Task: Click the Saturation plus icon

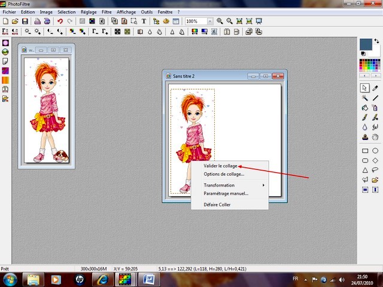Action: pyautogui.click(x=83, y=32)
